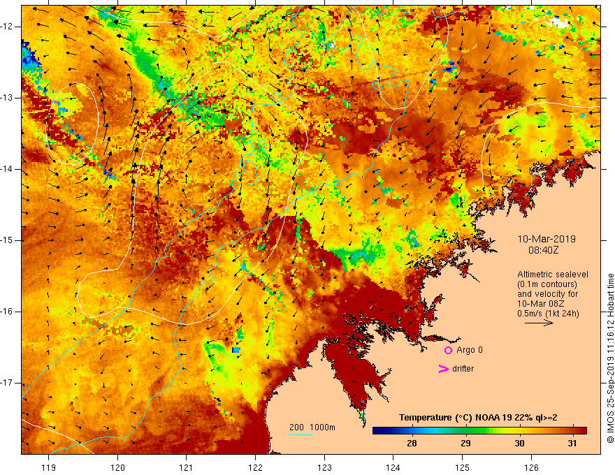Viewport: 615px width, 475px height.
Task: Click latitude axis label -14
Action: (x=7, y=169)
